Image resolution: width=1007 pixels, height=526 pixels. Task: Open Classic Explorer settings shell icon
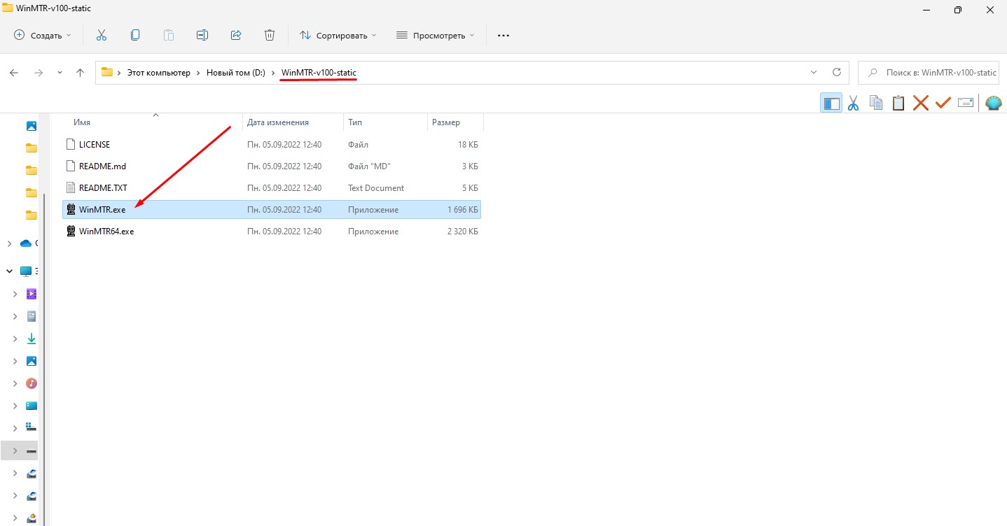tap(994, 104)
